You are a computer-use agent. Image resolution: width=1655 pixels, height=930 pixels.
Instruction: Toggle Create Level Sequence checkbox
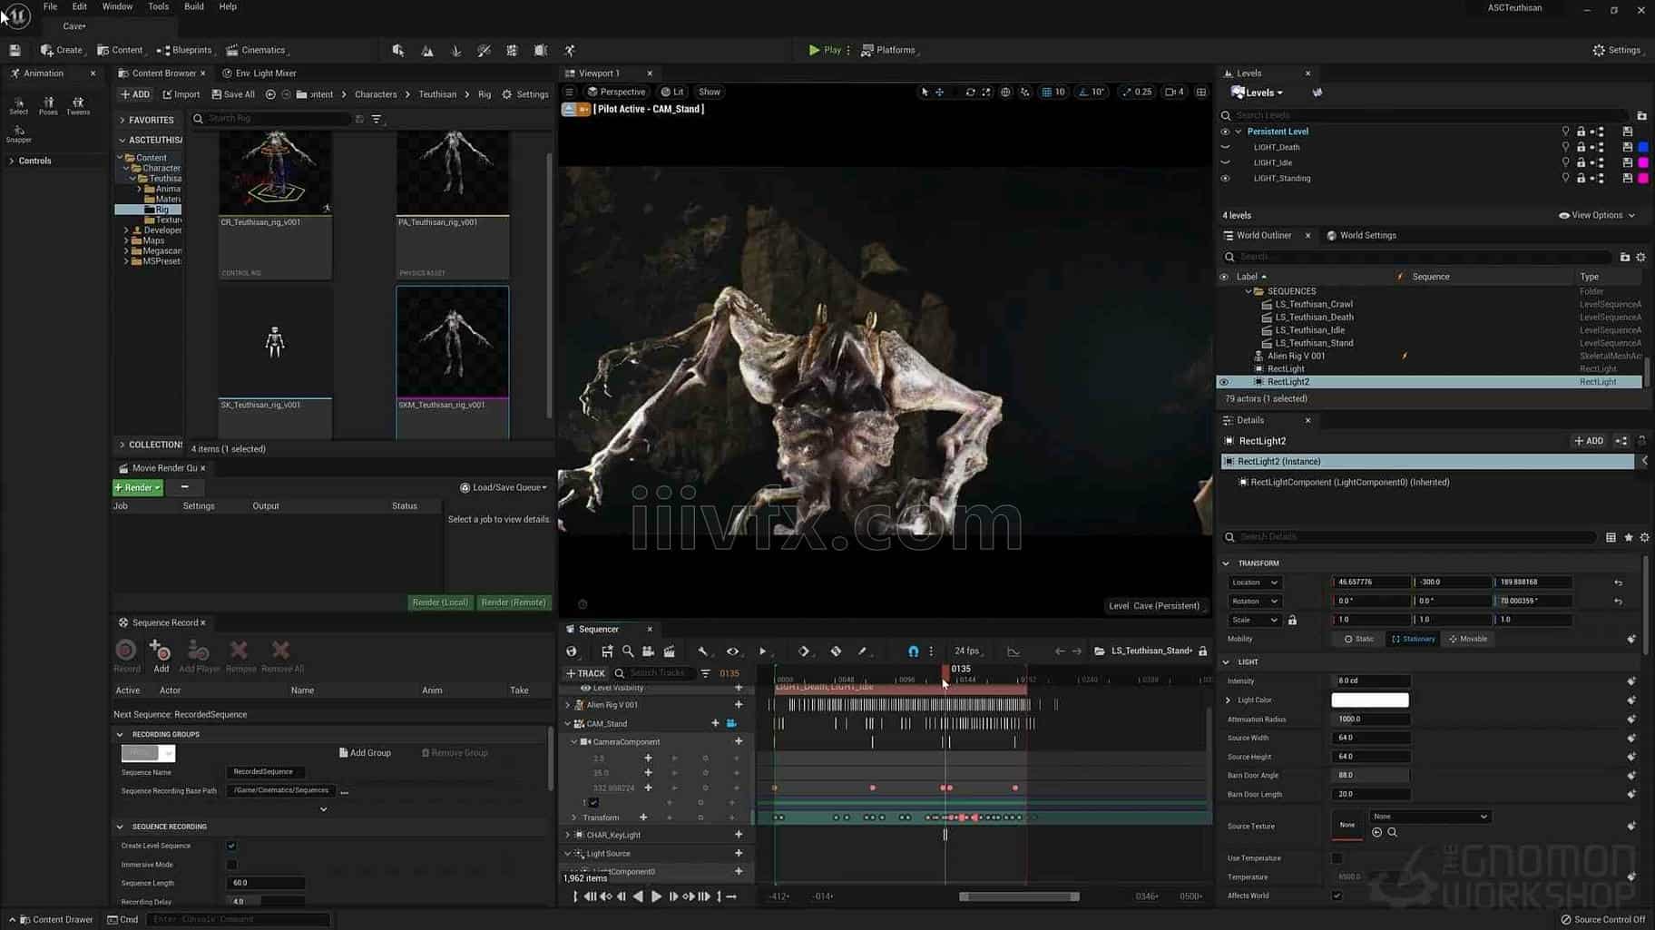[231, 846]
